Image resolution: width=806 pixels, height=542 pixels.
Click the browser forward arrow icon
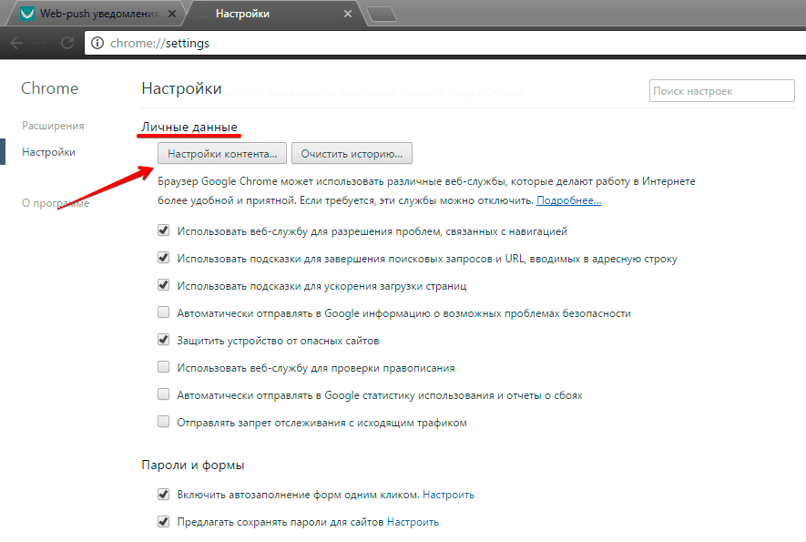click(42, 43)
